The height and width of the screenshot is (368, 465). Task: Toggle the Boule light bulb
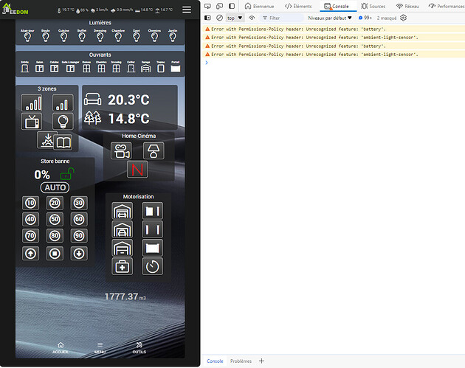(x=45, y=38)
